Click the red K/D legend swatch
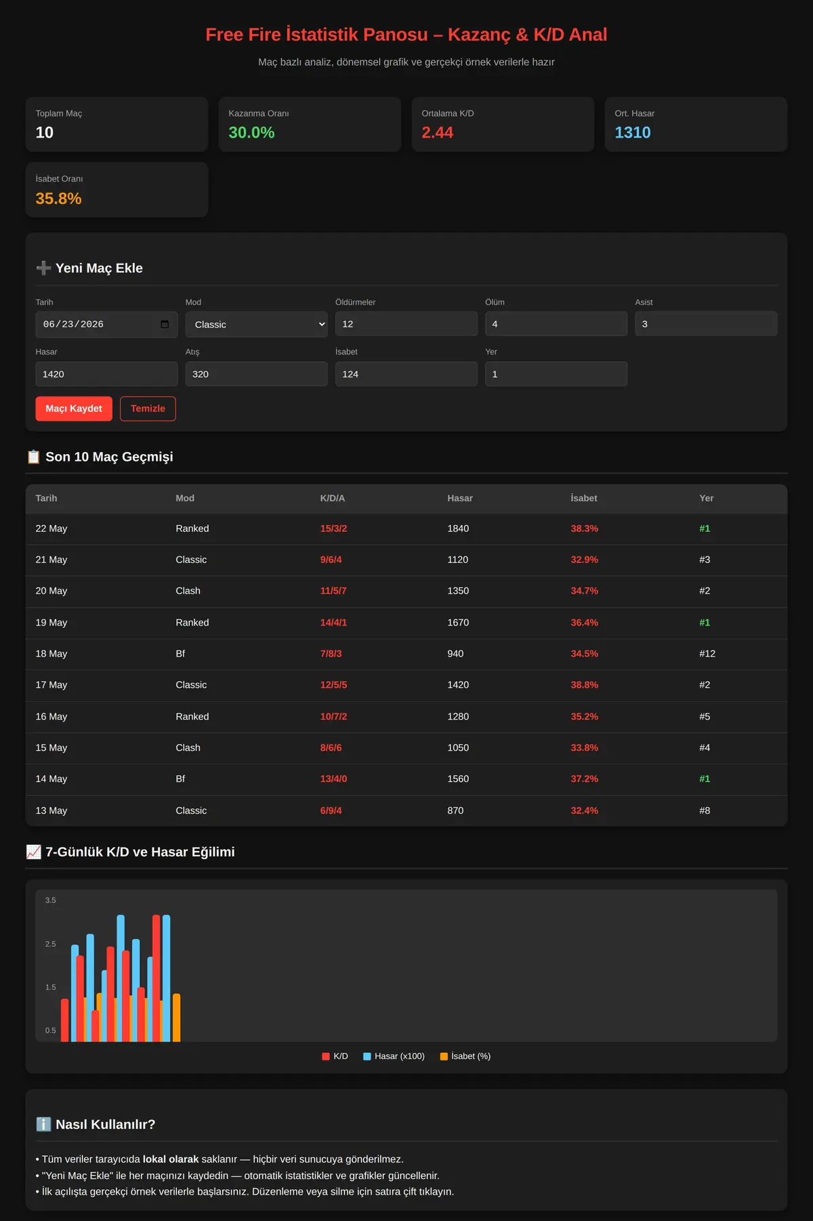The height and width of the screenshot is (1221, 813). (x=326, y=1056)
